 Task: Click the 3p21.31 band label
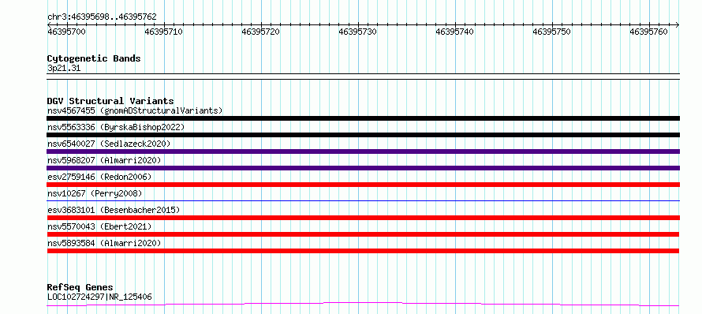click(64, 68)
